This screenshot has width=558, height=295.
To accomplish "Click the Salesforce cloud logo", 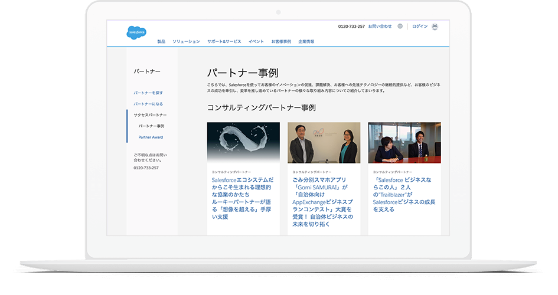I will point(136,32).
